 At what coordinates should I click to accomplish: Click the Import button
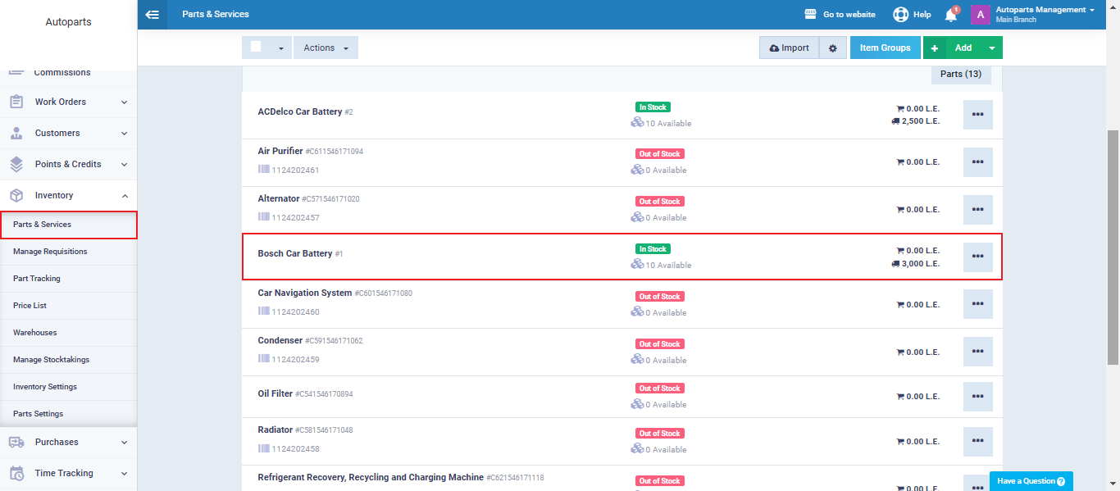click(x=789, y=48)
